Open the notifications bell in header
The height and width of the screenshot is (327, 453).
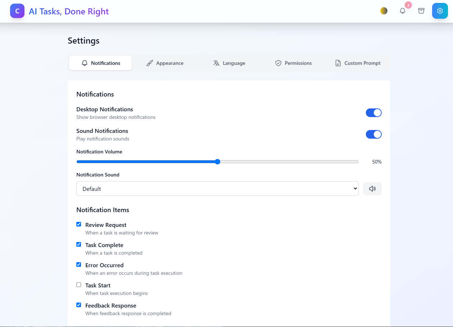(x=403, y=11)
